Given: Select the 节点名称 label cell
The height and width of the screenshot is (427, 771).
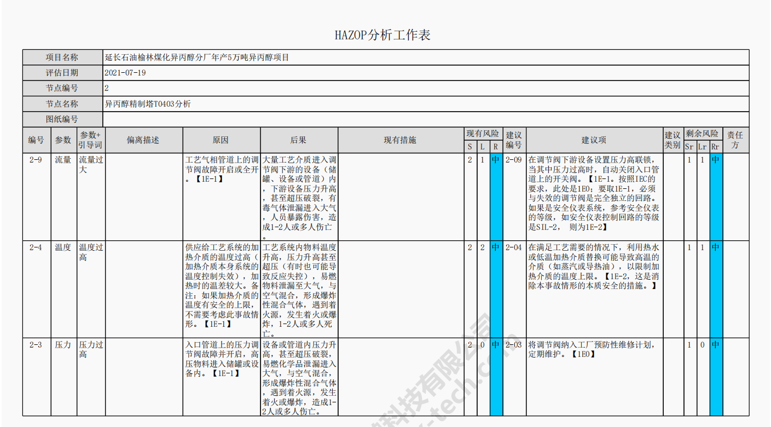Looking at the screenshot, I should pos(62,104).
